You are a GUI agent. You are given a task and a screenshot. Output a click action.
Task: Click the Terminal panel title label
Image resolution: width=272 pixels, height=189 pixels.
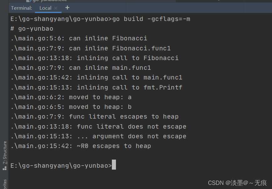click(x=21, y=8)
